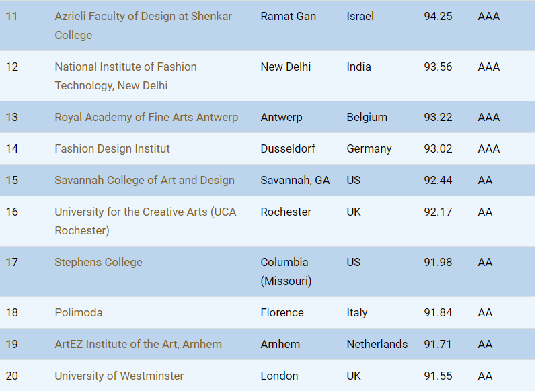Select AAA rating in Shenkar College row
536x391 pixels.
(x=488, y=16)
